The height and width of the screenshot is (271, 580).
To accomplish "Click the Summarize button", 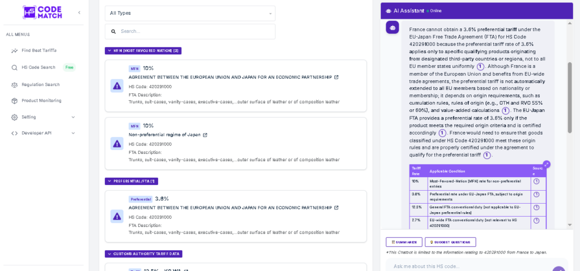I will pyautogui.click(x=404, y=242).
